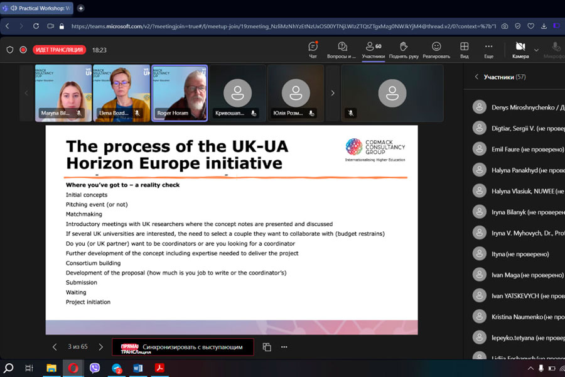Toggle the camera (Камера) on
565x377 pixels.
click(520, 50)
